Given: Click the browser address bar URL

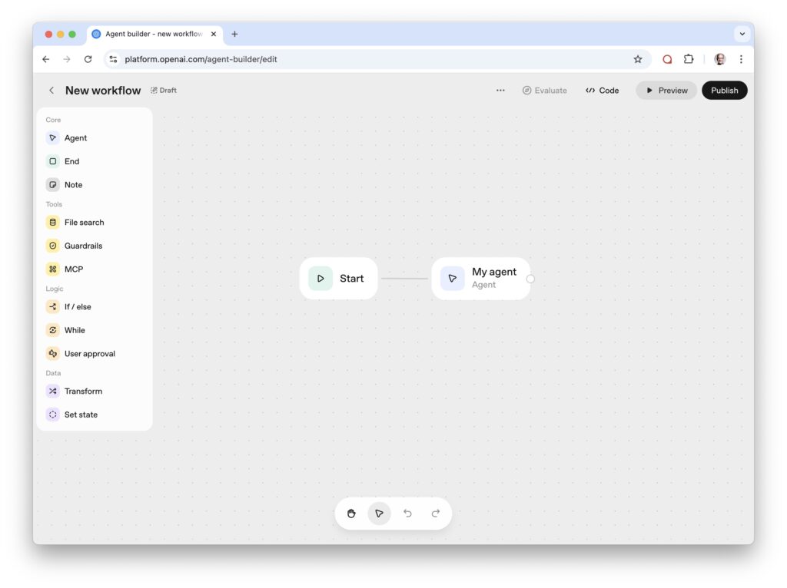Looking at the screenshot, I should 201,59.
